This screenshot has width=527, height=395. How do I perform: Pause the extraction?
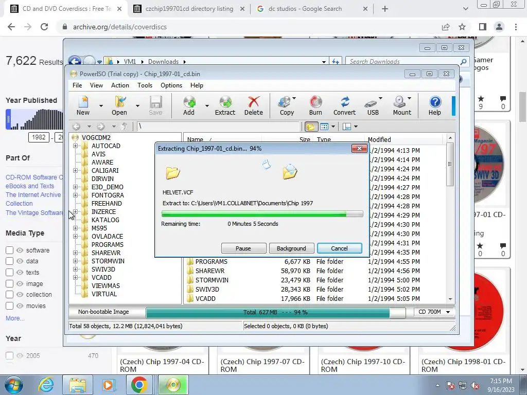(243, 248)
